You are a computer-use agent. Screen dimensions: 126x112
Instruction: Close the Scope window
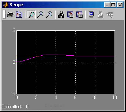point(120,5)
